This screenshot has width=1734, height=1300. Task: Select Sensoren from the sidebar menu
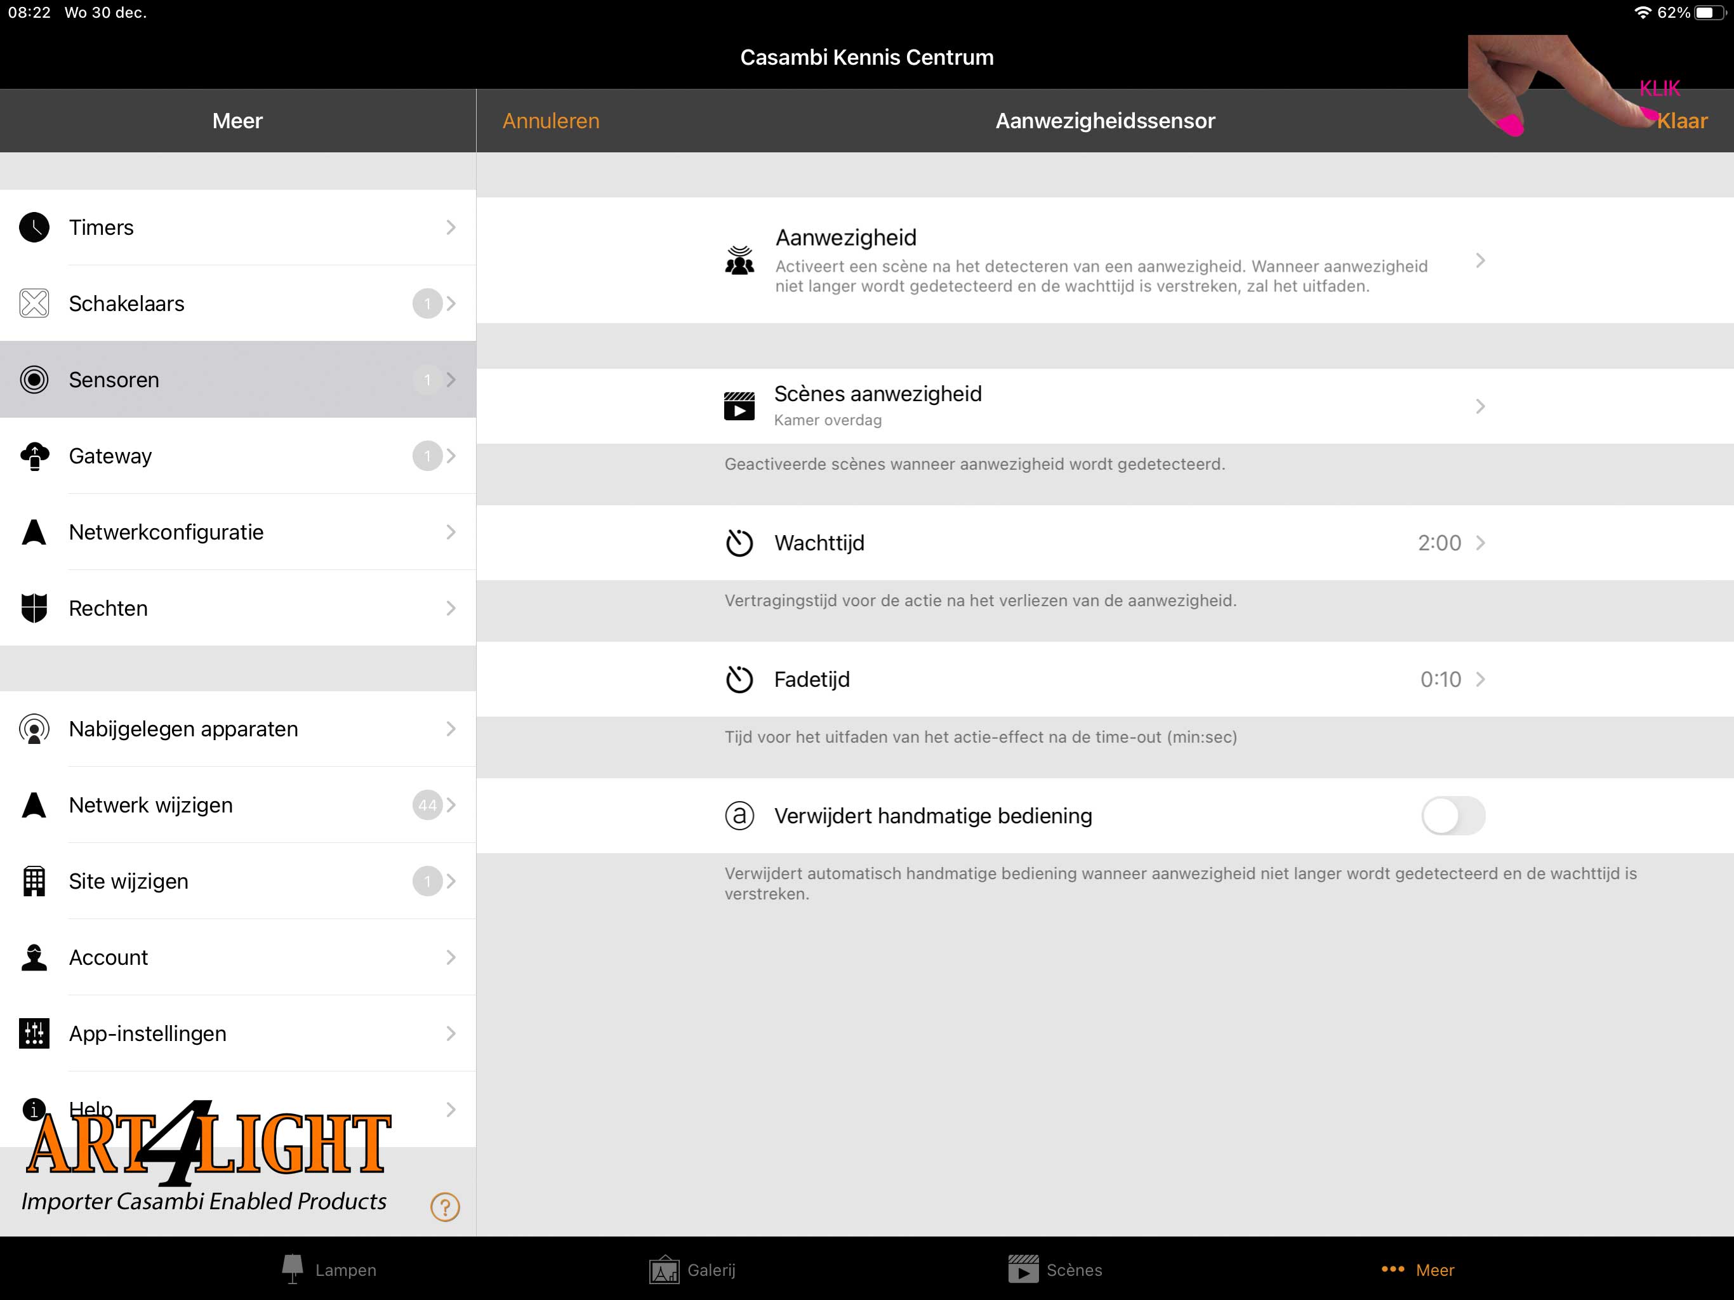[x=237, y=378]
